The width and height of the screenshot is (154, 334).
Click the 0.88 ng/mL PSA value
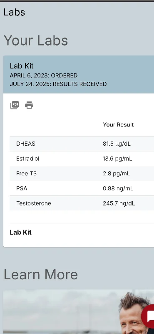pyautogui.click(x=118, y=189)
